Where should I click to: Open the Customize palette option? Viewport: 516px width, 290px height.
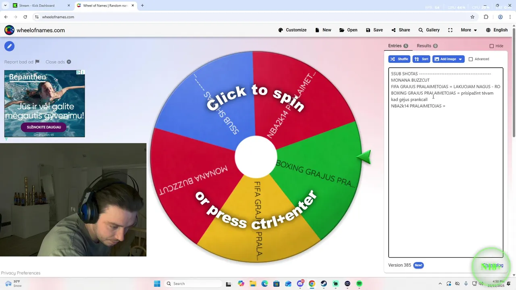click(x=292, y=30)
